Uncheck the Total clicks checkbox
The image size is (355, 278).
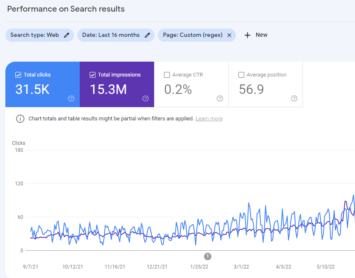(x=18, y=75)
